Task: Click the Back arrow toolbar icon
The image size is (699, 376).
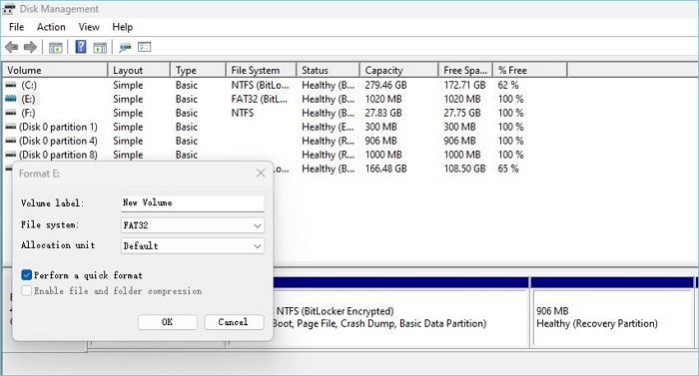Action: [12, 47]
